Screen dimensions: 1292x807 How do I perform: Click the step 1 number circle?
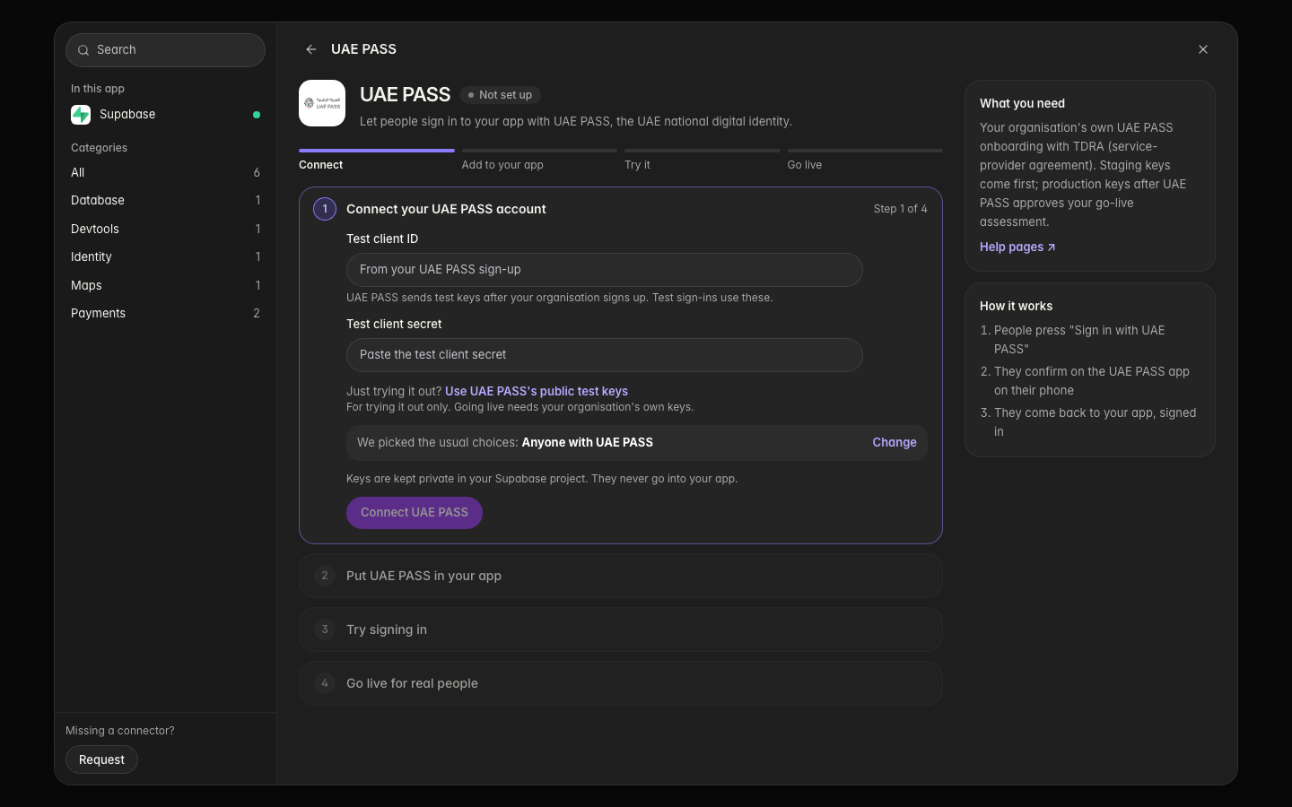click(325, 209)
